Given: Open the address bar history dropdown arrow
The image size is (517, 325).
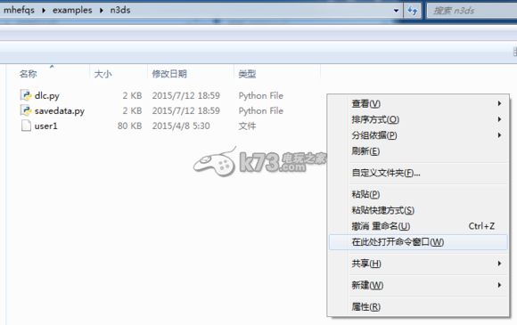Looking at the screenshot, I should 396,11.
